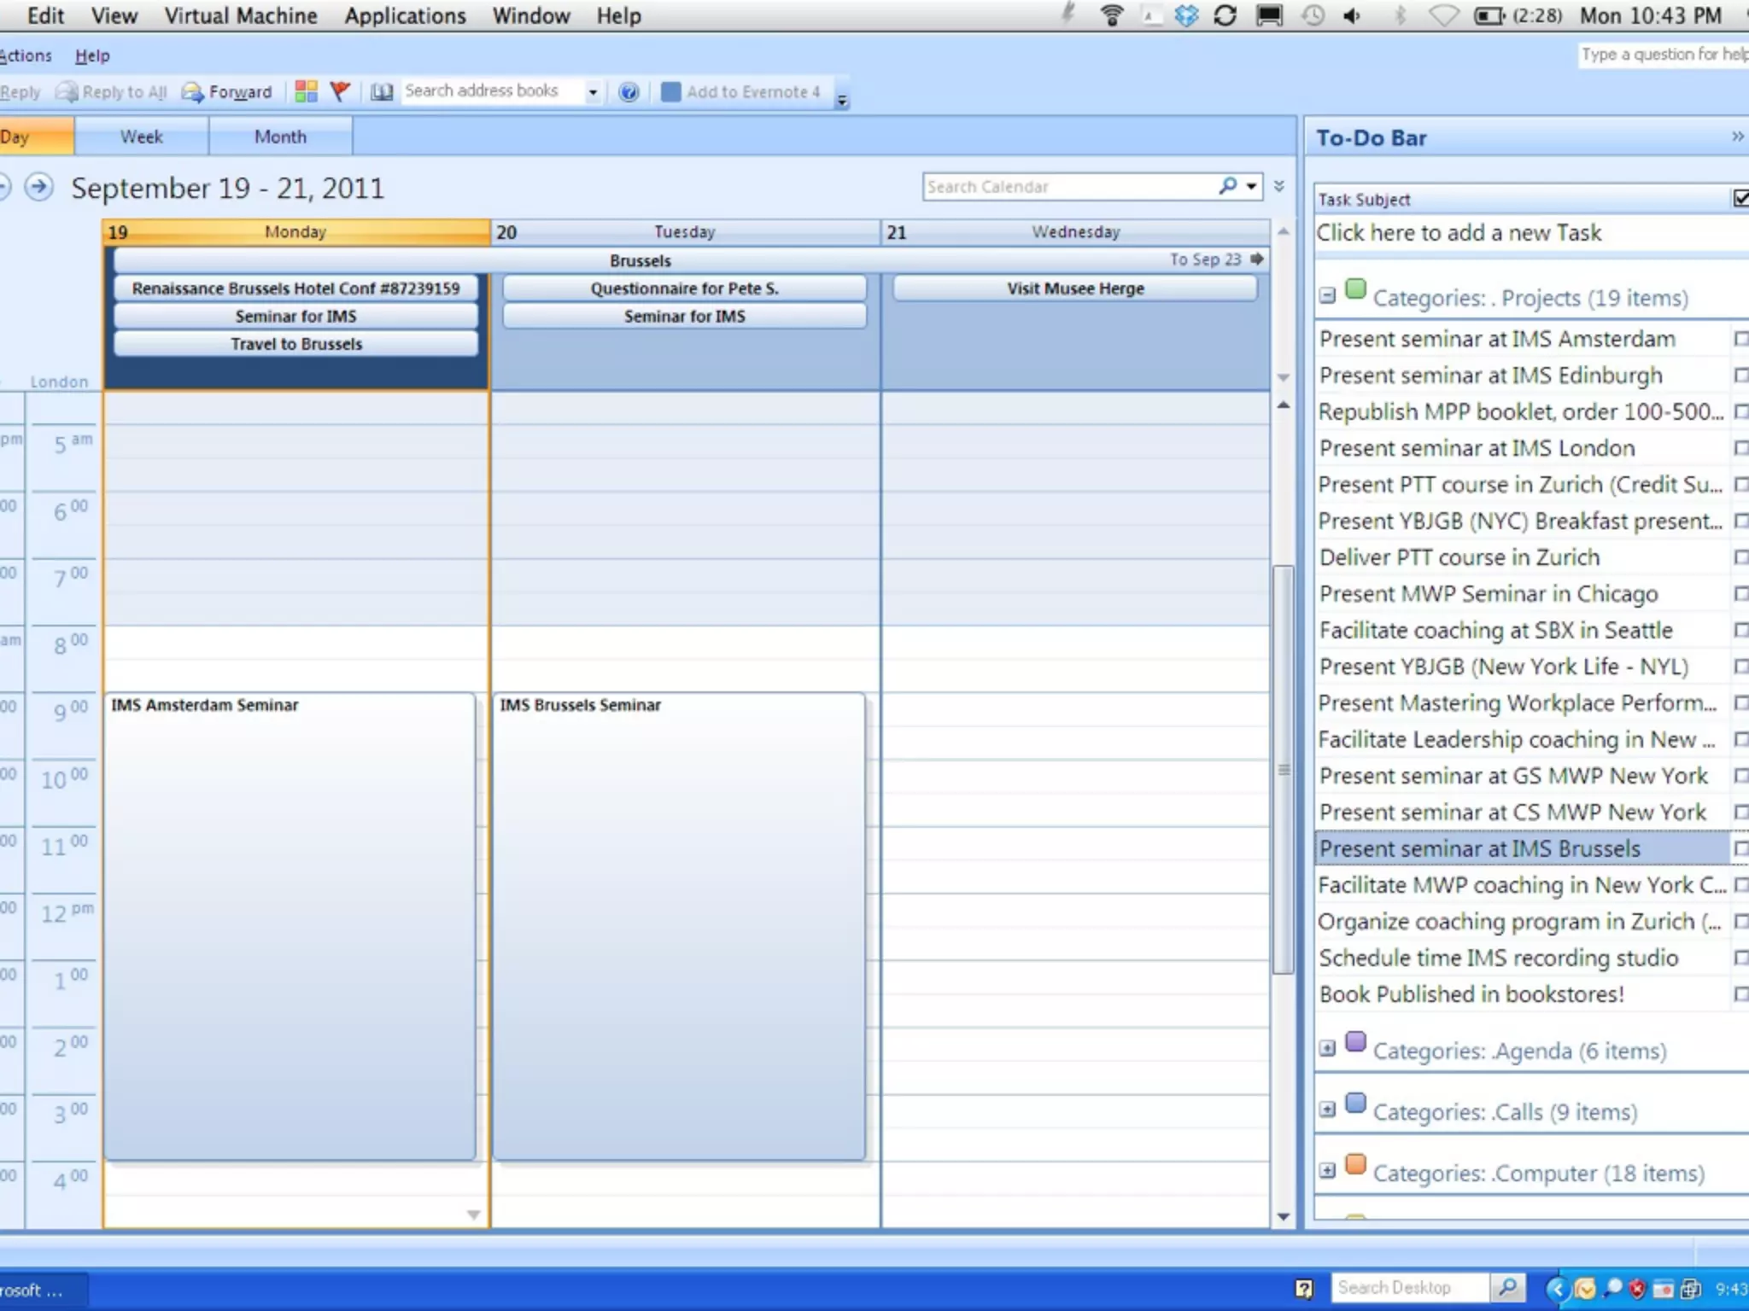Click the blue Help question mark icon
This screenshot has width=1749, height=1311.
629,92
